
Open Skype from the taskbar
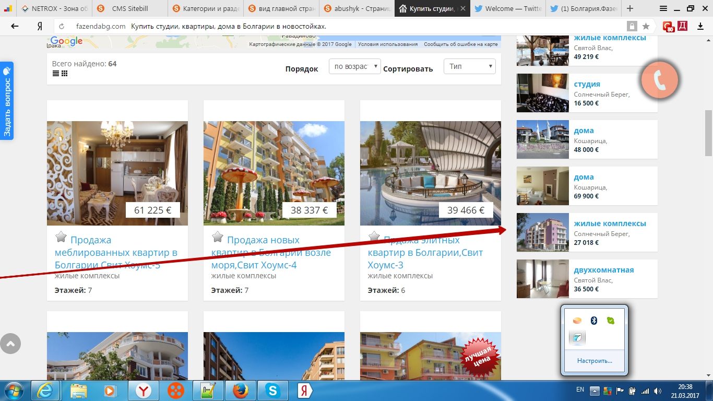click(x=272, y=391)
